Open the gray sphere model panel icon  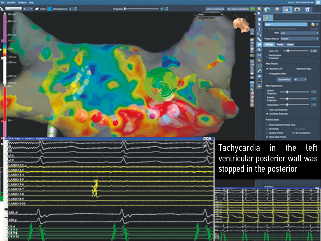pos(276,9)
